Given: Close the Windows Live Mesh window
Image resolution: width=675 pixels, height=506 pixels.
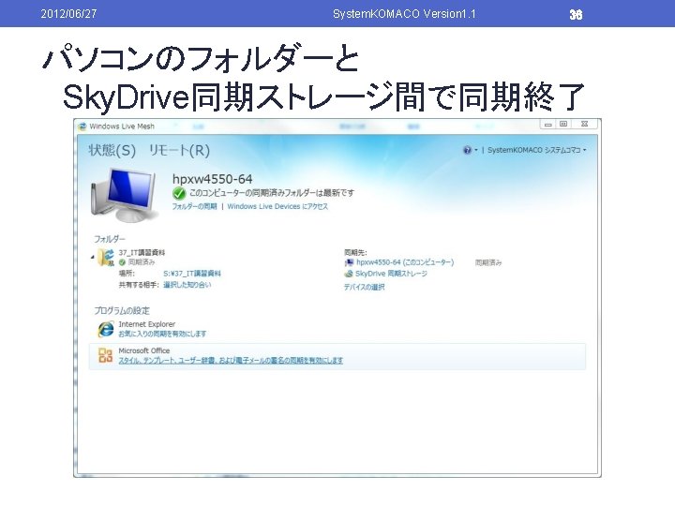Looking at the screenshot, I should pyautogui.click(x=585, y=125).
